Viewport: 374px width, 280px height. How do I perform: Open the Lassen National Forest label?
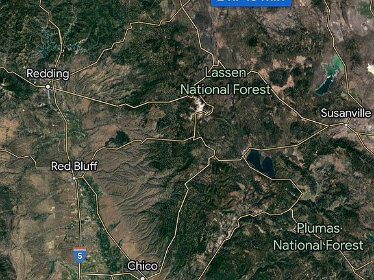tap(225, 81)
